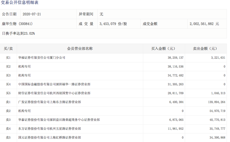The height and width of the screenshot is (142, 230).
Task: Click 机构专用 in the 卖2 row
Action: (24, 111)
